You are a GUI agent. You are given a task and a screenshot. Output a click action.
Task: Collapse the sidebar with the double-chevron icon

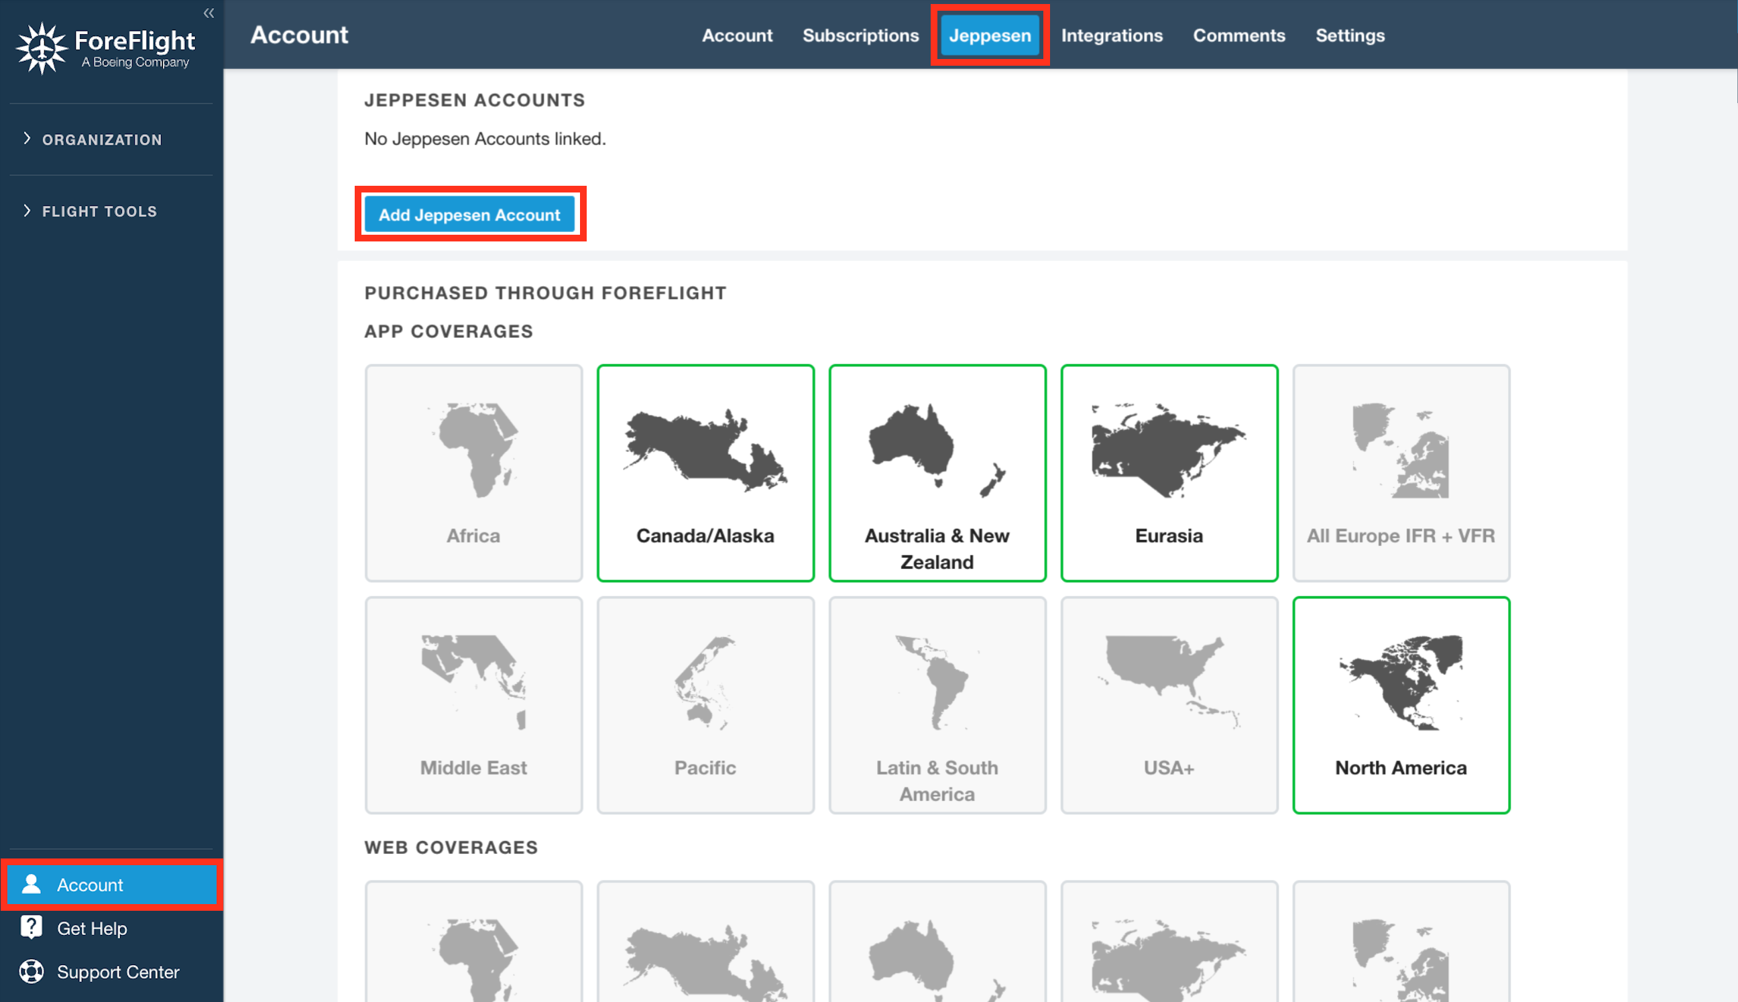click(209, 13)
